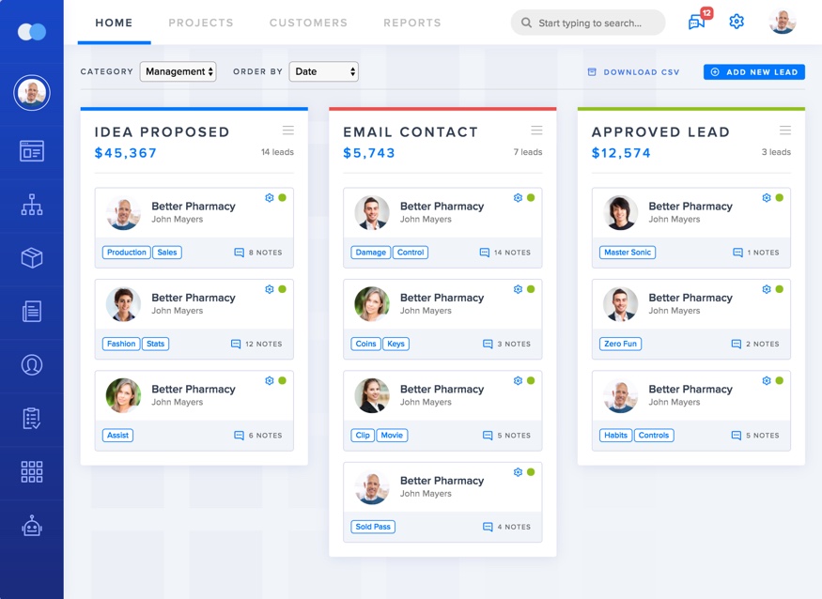The height and width of the screenshot is (599, 822).
Task: Toggle green status dot on Master Sonic card
Action: coord(779,198)
